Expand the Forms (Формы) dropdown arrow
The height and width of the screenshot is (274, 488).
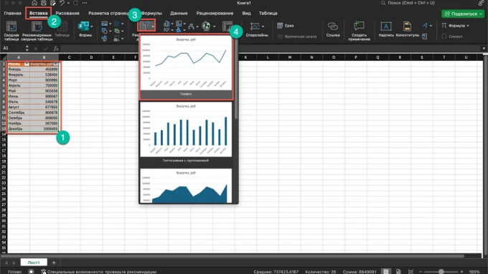click(x=92, y=27)
